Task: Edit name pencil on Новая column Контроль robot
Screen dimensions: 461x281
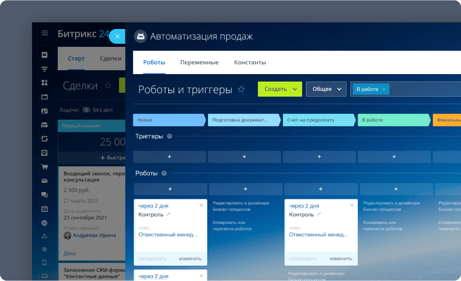Action: (168, 215)
